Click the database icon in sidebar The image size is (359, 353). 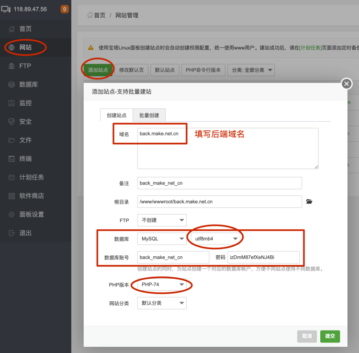tap(11, 85)
